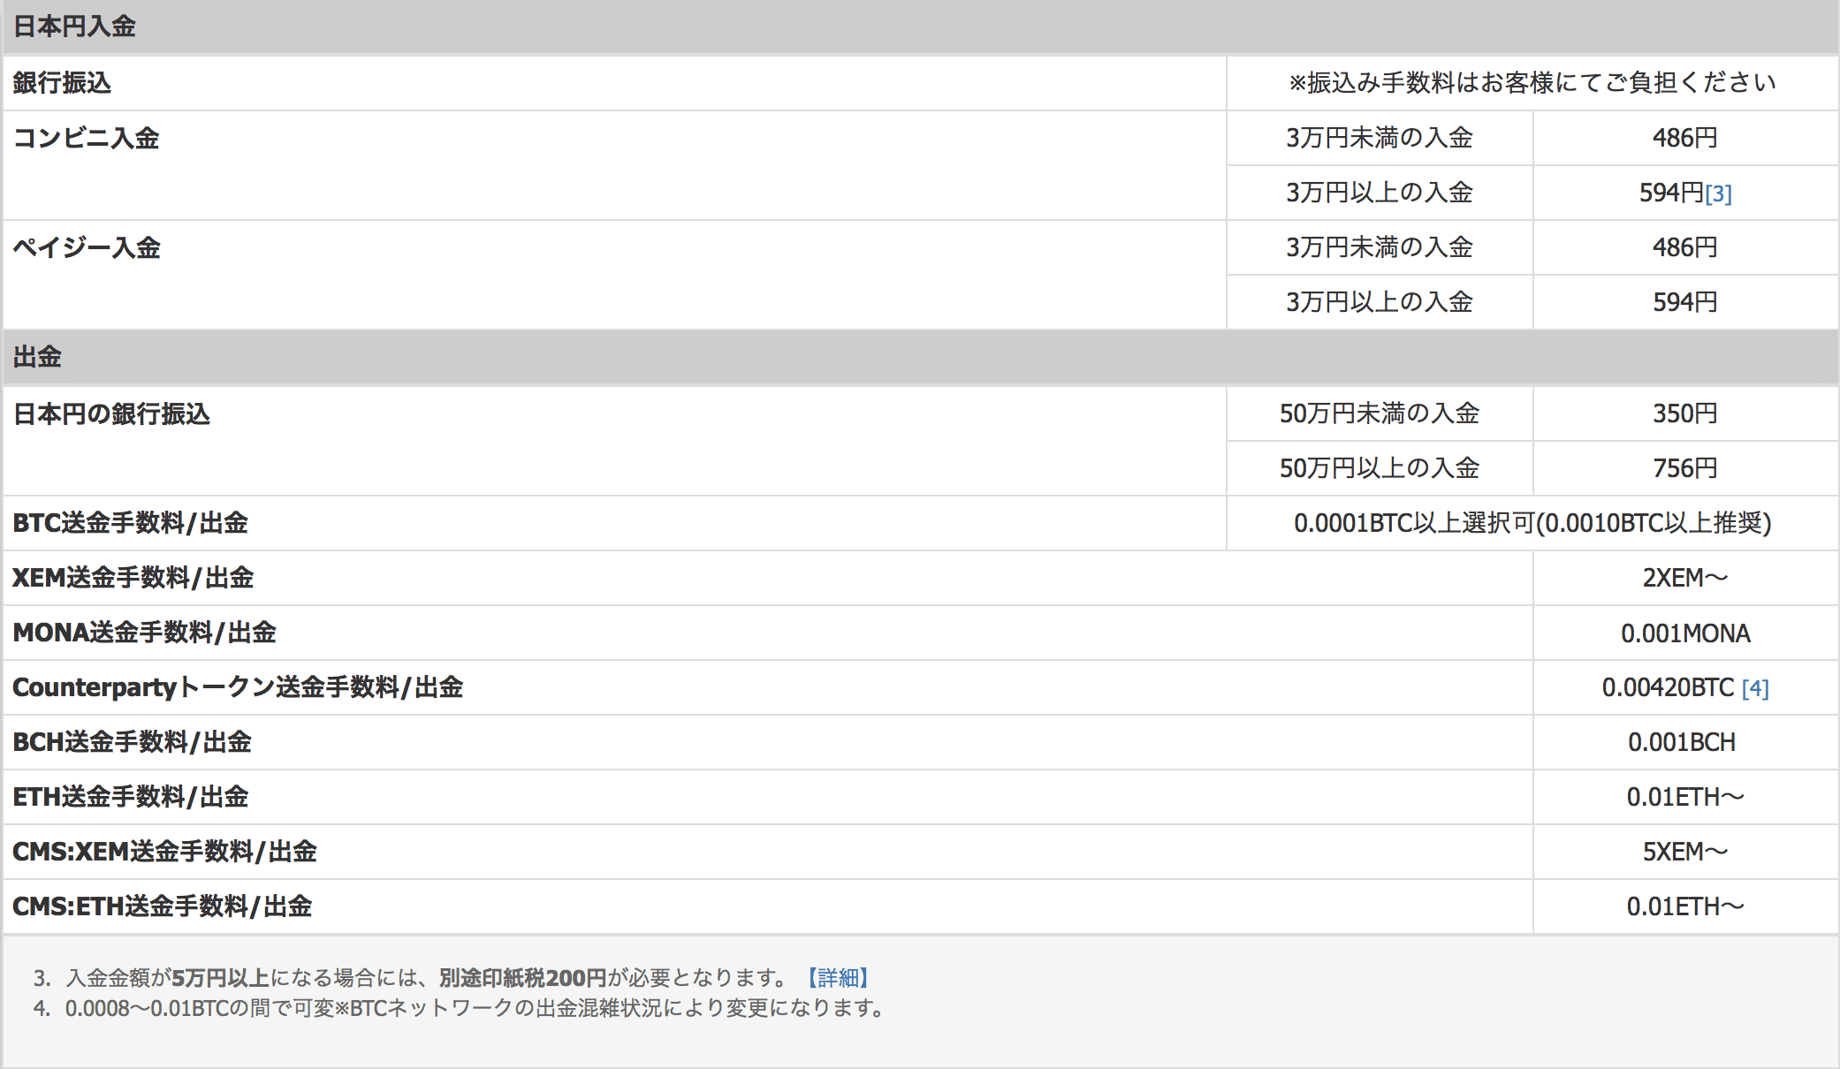The image size is (1840, 1069).
Task: Select the コンビニ入金 row label
Action: coord(86,139)
